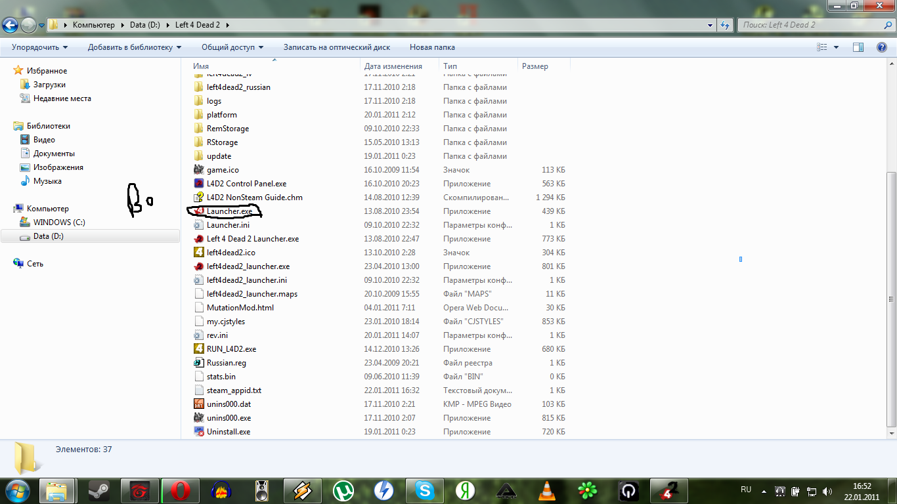
Task: Click the scrollbar down arrow in file list
Action: click(891, 433)
